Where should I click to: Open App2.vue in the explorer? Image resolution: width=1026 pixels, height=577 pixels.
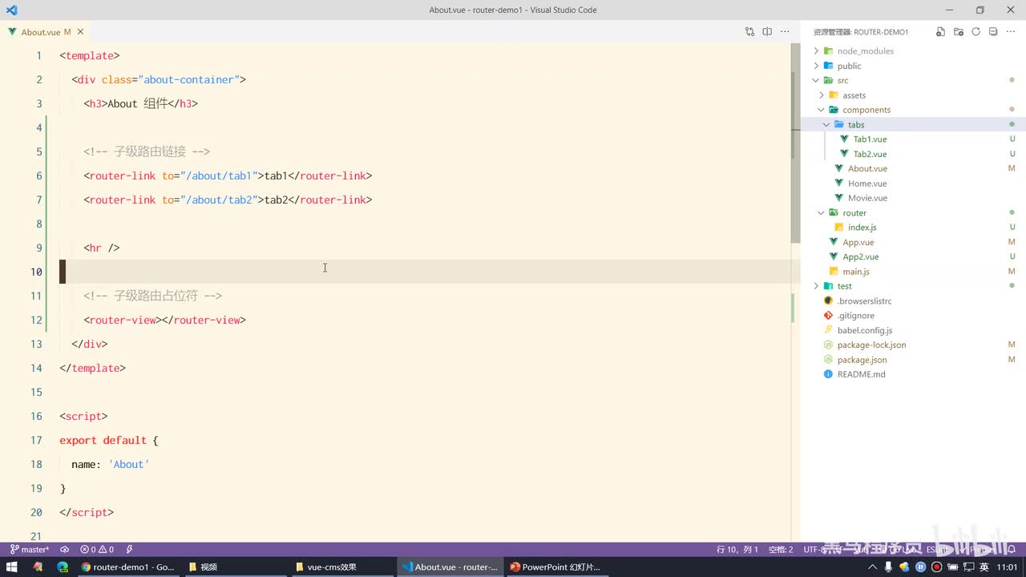[x=861, y=257]
